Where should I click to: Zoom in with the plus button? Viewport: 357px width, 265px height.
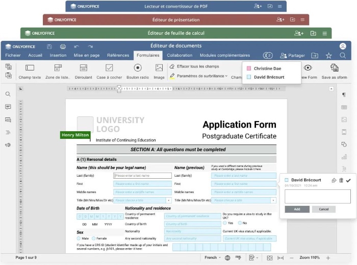328,258
